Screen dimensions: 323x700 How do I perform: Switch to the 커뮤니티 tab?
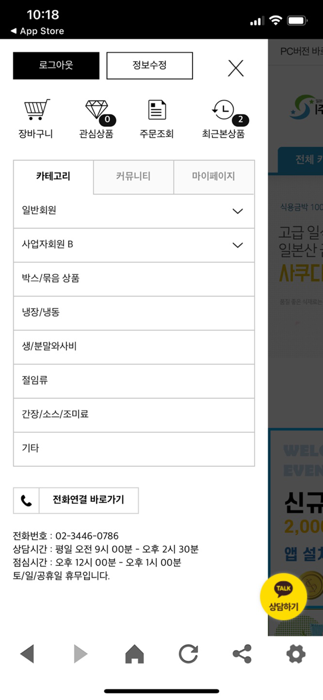[x=133, y=177]
